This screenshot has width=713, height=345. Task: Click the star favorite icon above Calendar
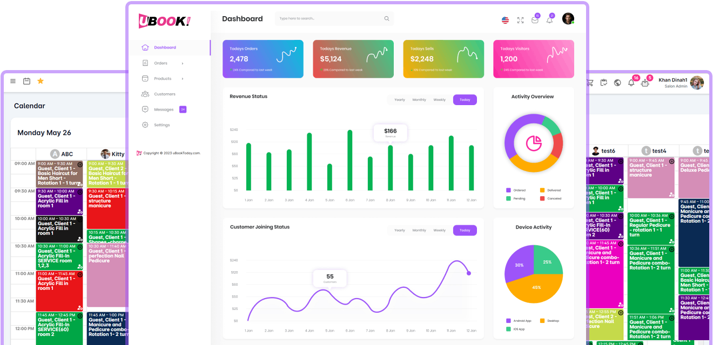(x=41, y=81)
